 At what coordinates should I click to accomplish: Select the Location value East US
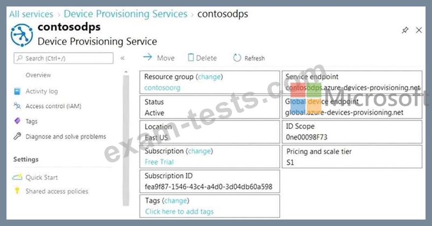tap(156, 137)
